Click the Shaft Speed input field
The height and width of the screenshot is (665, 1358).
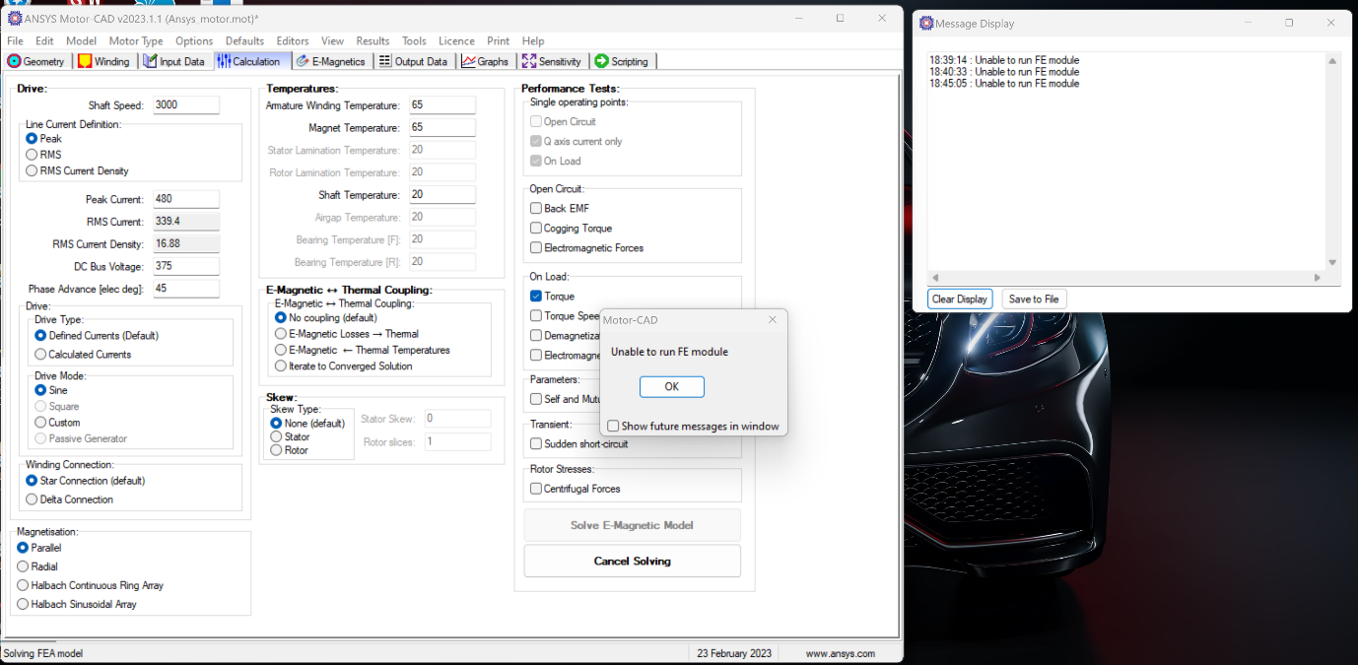pyautogui.click(x=185, y=104)
